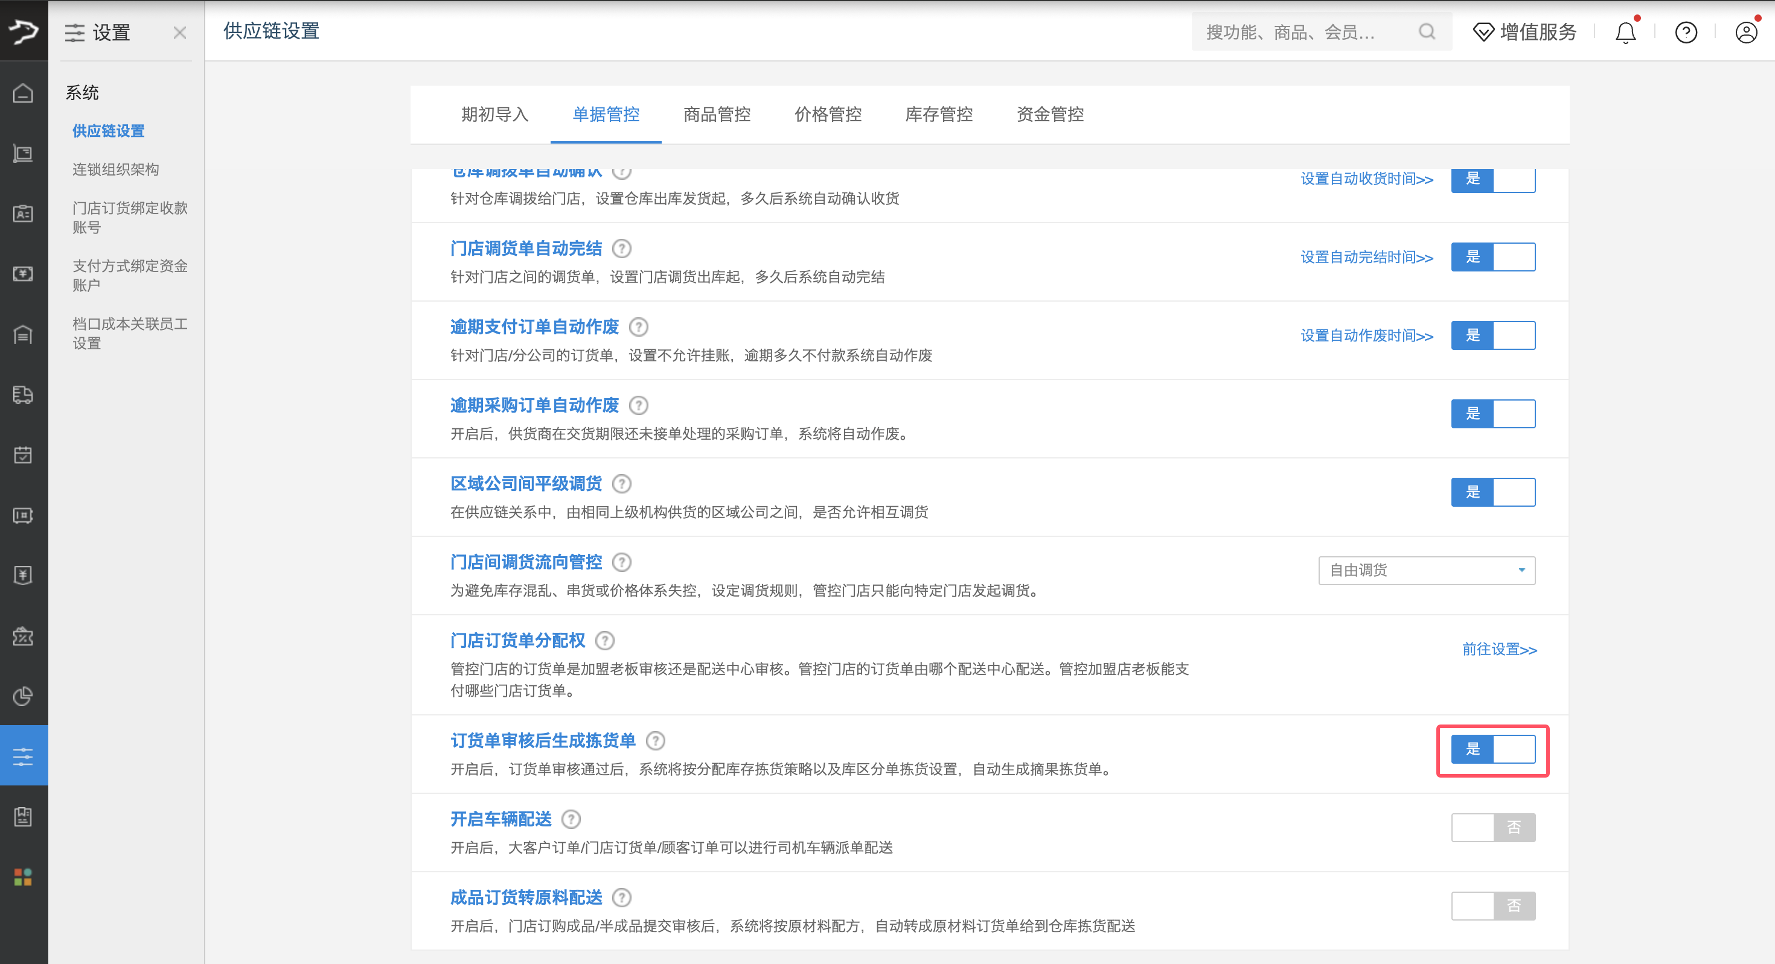Viewport: 1775px width, 964px height.
Task: Turn off 区域公司间平级调货 switch
Action: (x=1493, y=492)
